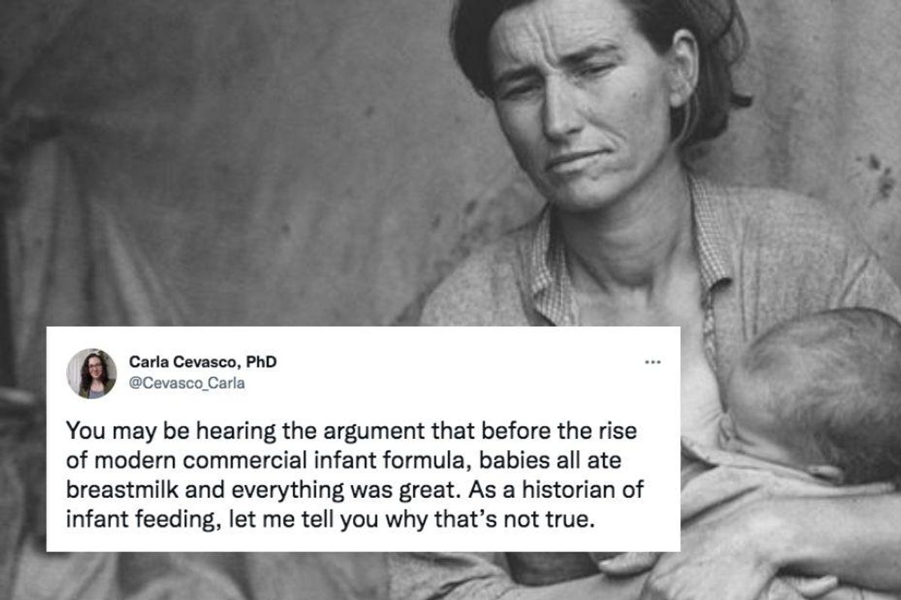Click the @Cevasco_Carla handle
The height and width of the screenshot is (600, 901).
click(187, 383)
